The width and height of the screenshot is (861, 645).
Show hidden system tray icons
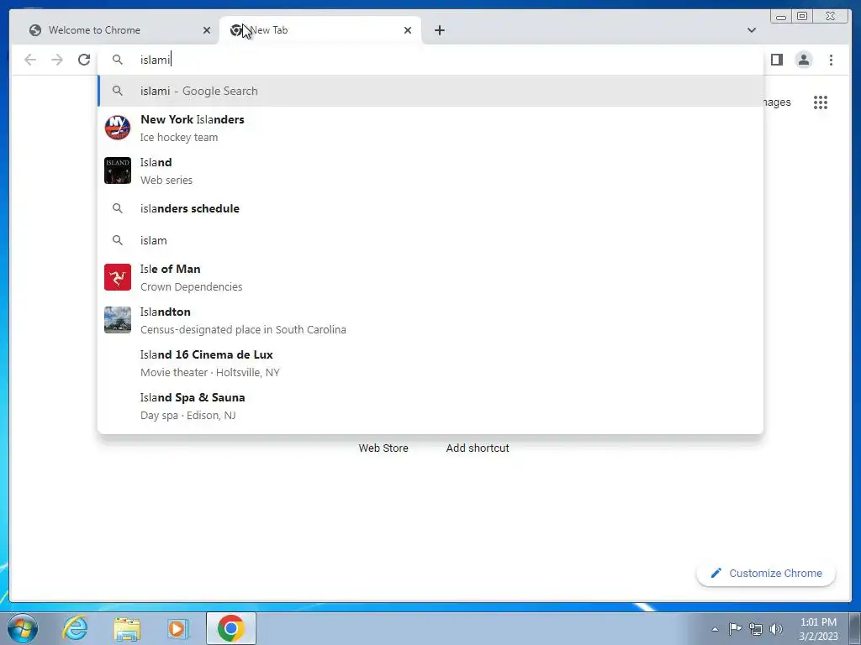click(x=715, y=629)
